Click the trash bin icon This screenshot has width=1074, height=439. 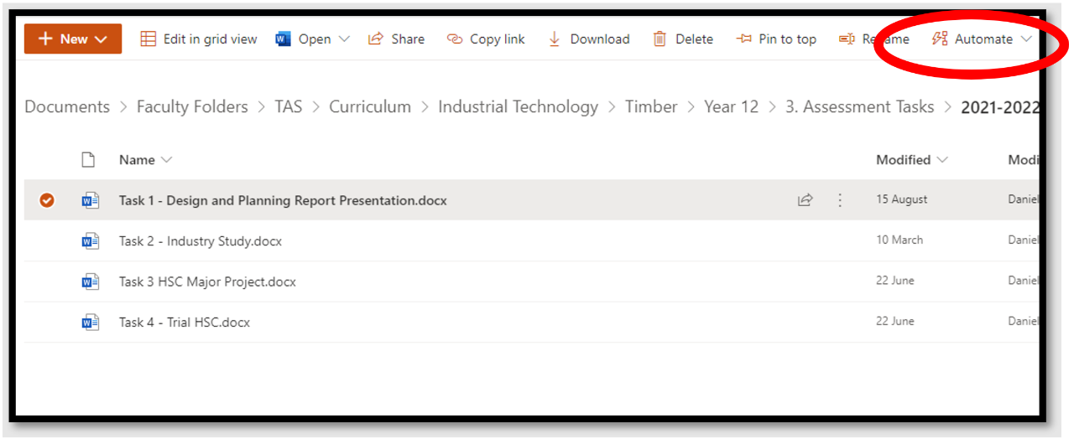coord(660,39)
